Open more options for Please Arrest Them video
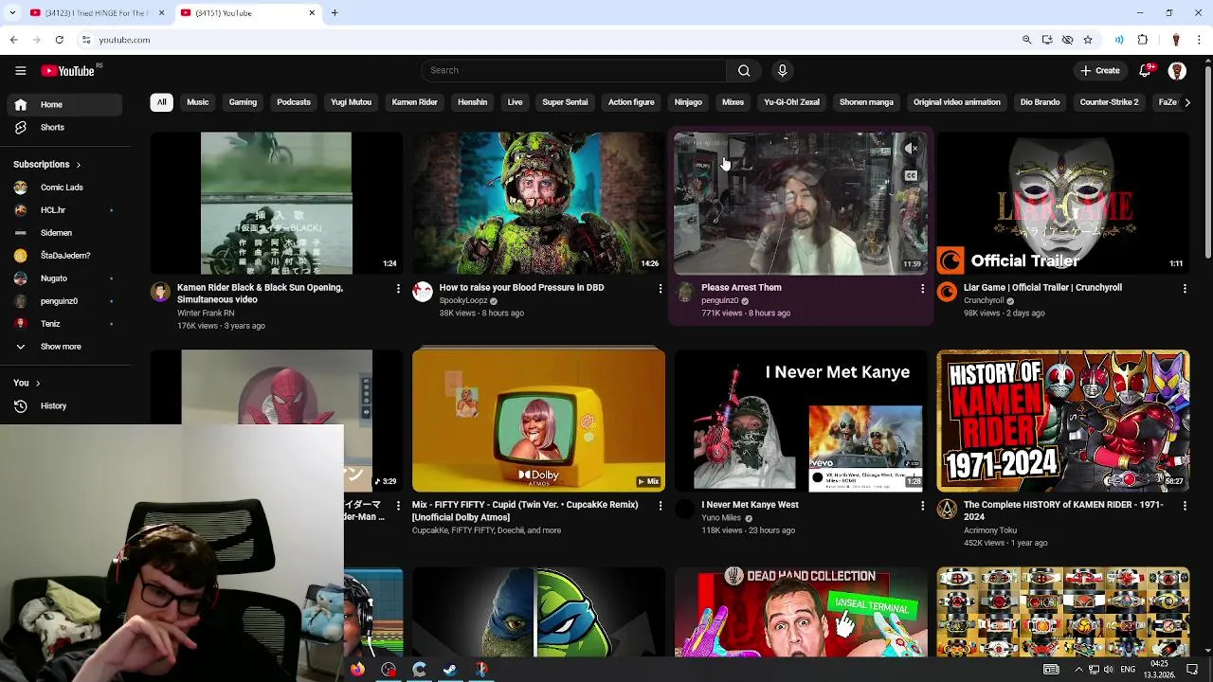Screen dimensions: 1213x682 point(922,288)
